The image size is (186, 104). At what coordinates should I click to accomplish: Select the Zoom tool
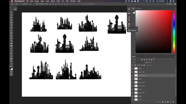click(11, 61)
